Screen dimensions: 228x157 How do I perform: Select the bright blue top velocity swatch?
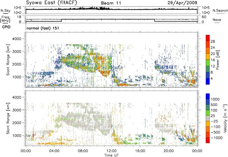tap(208, 96)
